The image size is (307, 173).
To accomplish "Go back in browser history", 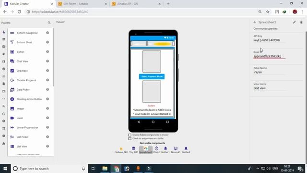I will (5, 12).
